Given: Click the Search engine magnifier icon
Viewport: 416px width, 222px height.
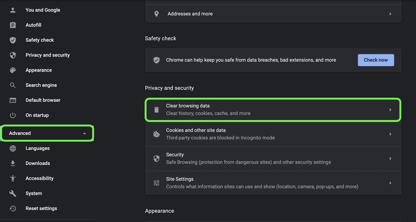Looking at the screenshot, I should [12, 85].
